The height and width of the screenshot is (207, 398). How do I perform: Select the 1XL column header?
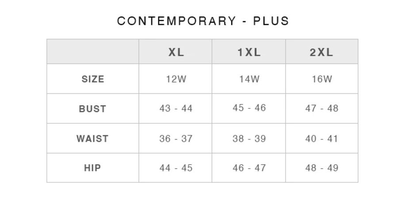(x=249, y=52)
